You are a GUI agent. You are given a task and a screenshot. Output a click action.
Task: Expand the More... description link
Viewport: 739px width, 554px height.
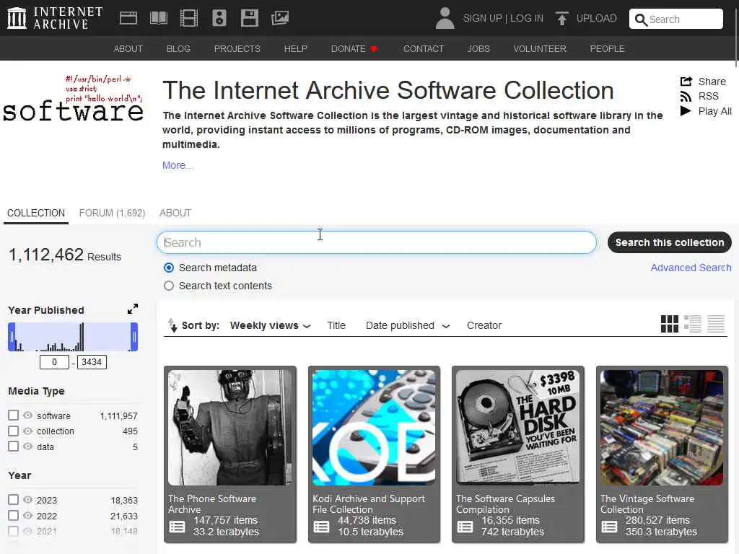178,165
